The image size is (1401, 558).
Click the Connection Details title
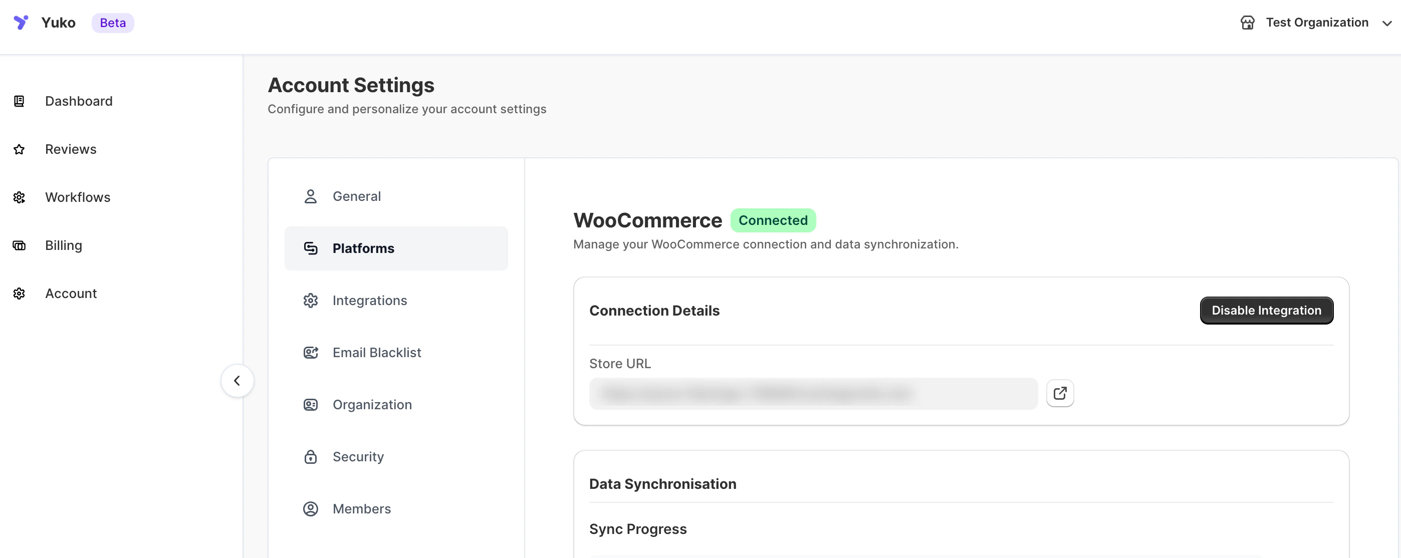654,311
